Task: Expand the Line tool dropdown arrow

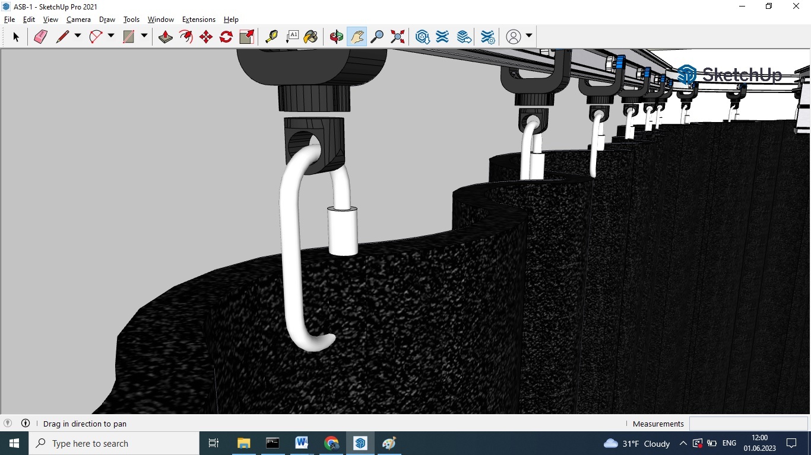Action: (x=77, y=36)
